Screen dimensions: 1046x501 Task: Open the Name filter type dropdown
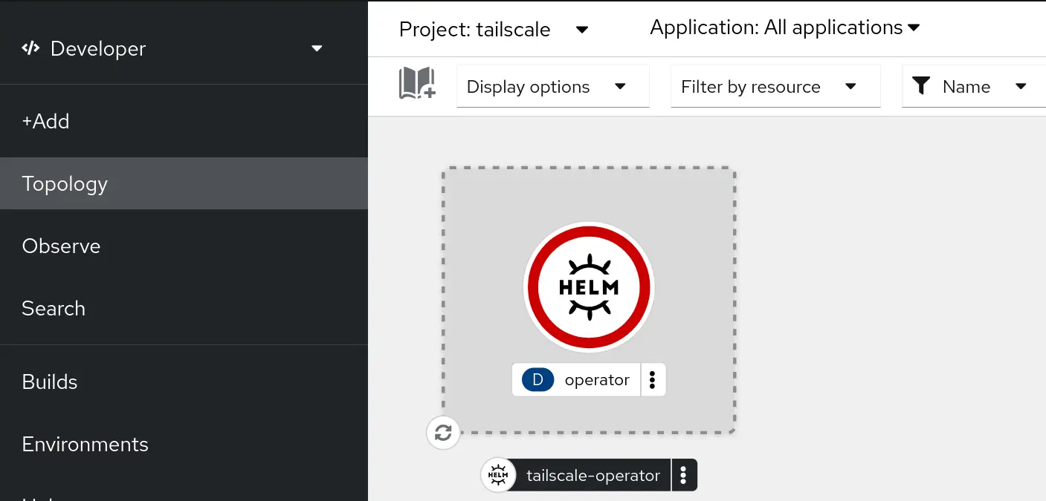pyautogui.click(x=974, y=87)
